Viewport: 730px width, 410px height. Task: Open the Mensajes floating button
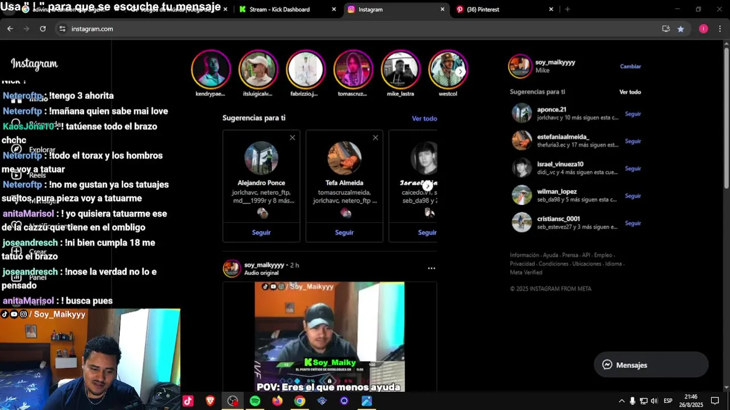pos(651,365)
